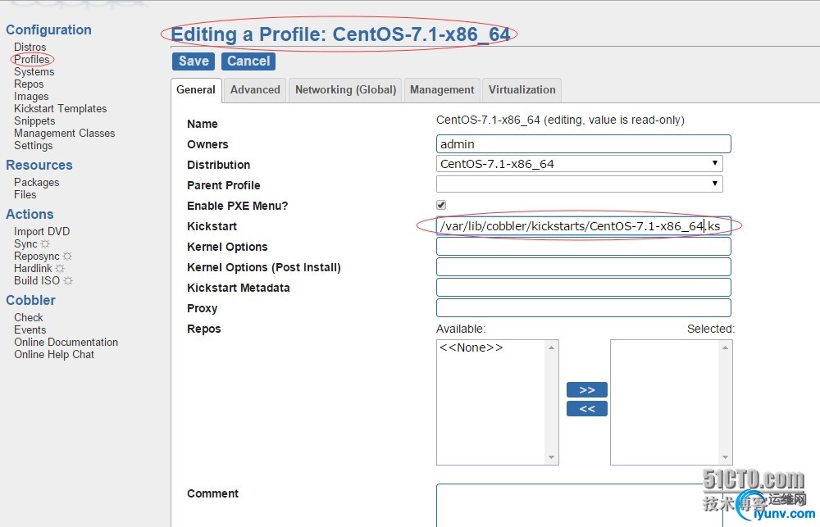Switch to the Advanced tab
This screenshot has height=527, width=820.
pos(255,90)
